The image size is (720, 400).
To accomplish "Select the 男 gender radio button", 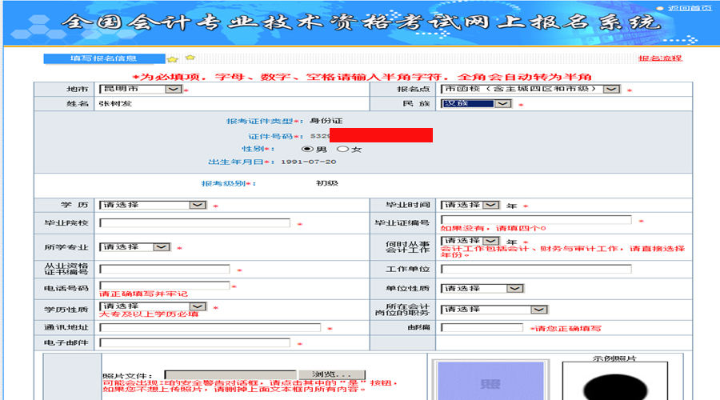I will (x=306, y=149).
